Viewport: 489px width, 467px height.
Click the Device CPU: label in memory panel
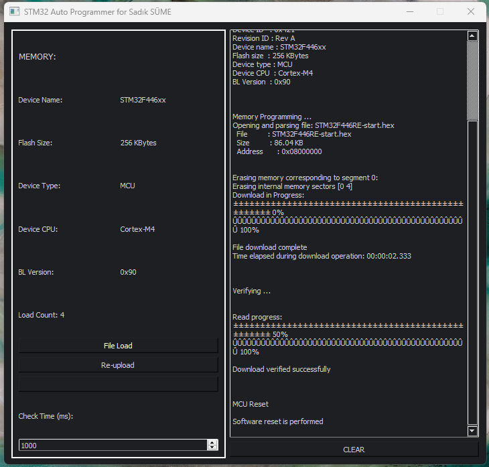[x=38, y=229]
